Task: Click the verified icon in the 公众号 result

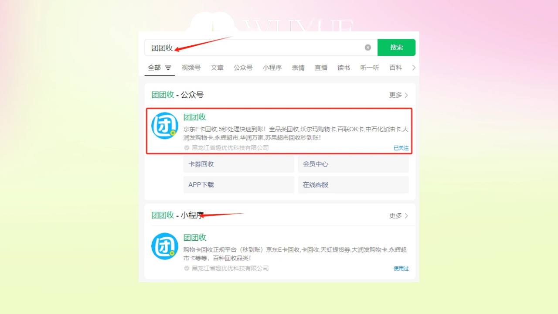Action: 187,148
